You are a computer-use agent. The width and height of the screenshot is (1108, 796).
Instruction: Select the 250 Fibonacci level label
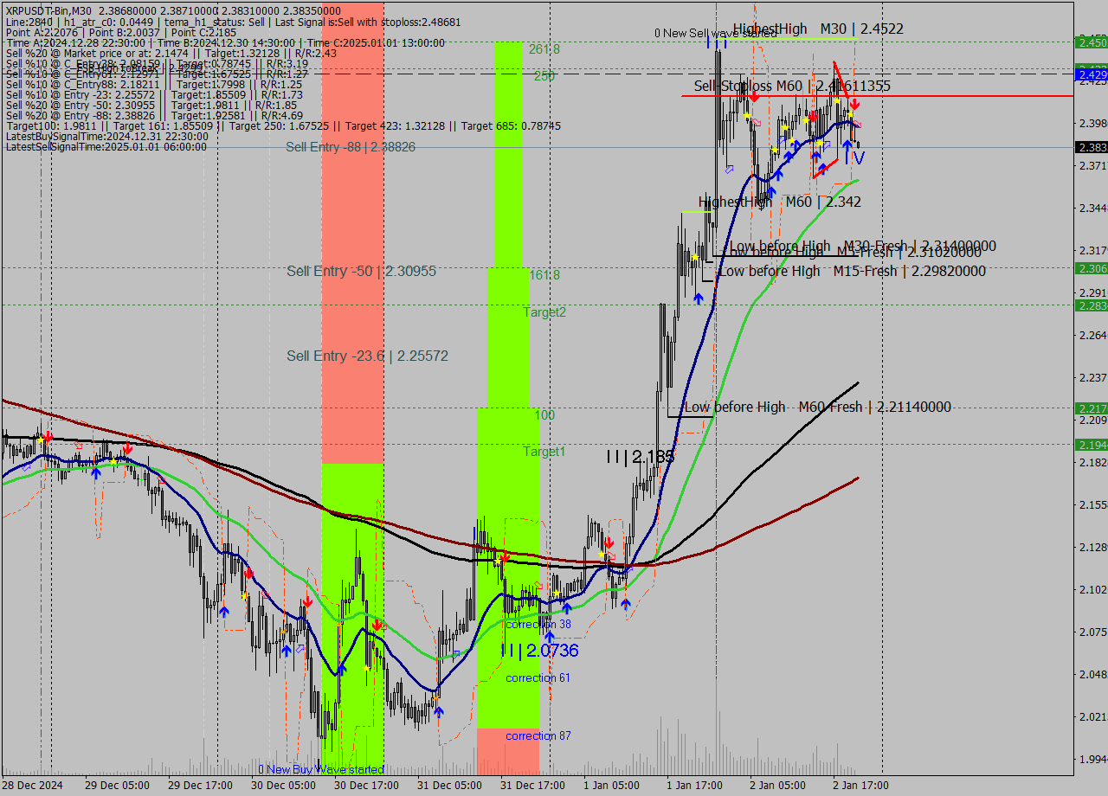(544, 76)
